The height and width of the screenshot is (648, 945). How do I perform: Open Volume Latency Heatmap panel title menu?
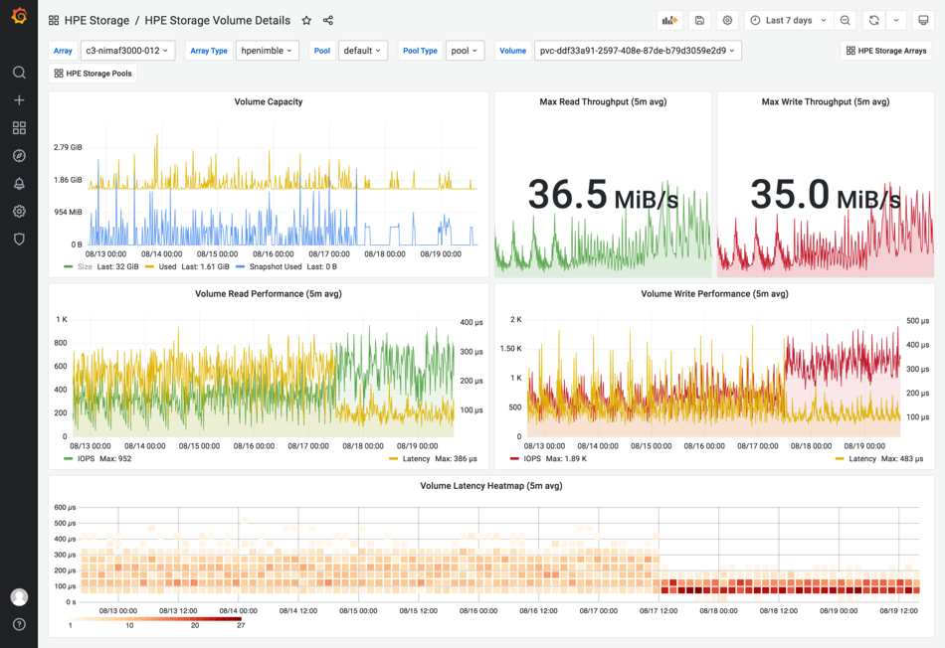pyautogui.click(x=491, y=485)
